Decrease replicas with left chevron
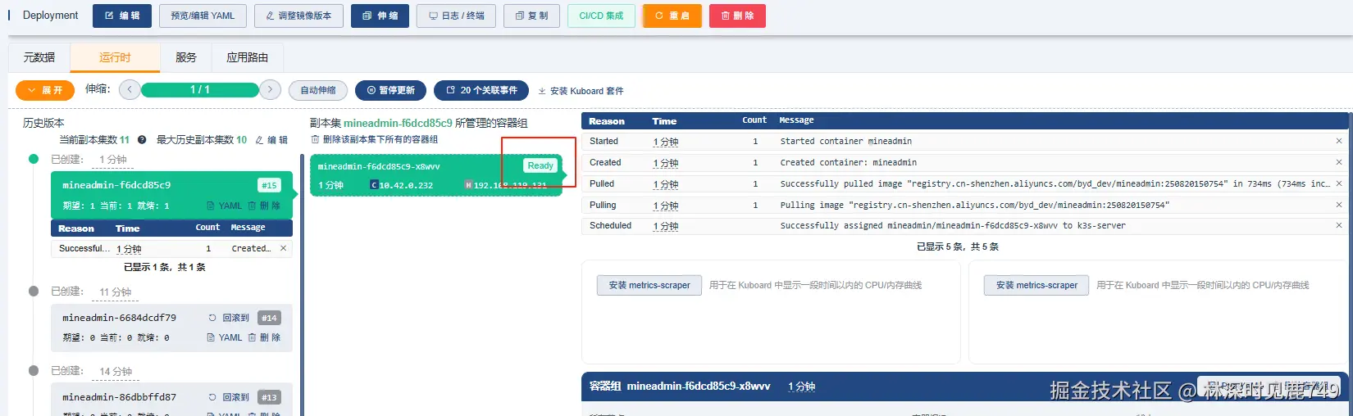Image resolution: width=1353 pixels, height=416 pixels. point(130,90)
